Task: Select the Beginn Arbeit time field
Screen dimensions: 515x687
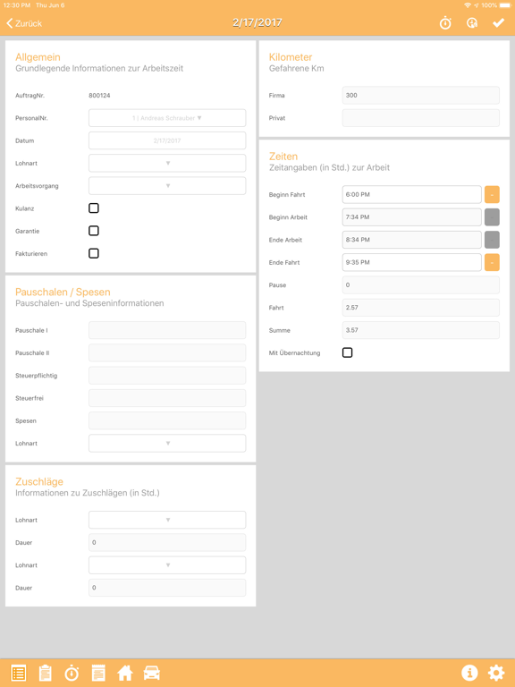Action: pyautogui.click(x=411, y=217)
